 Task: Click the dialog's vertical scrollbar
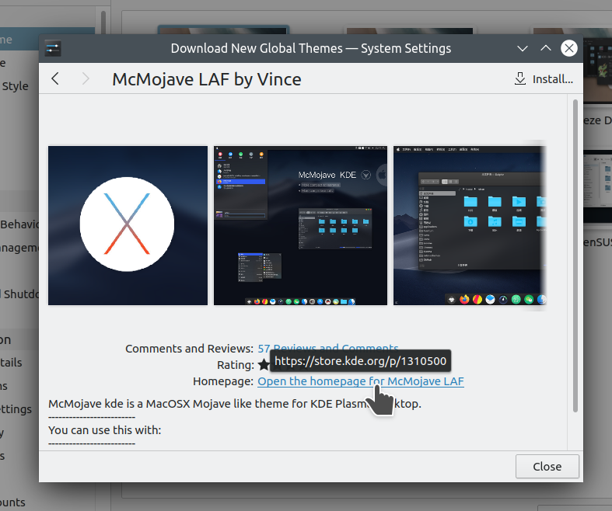[x=575, y=256]
